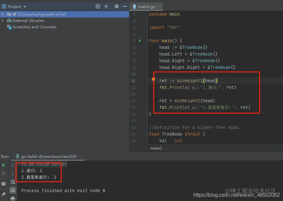The height and width of the screenshot is (201, 283).
Task: Click the comment 'Definition for a binary tree node'
Action: pyautogui.click(x=195, y=127)
